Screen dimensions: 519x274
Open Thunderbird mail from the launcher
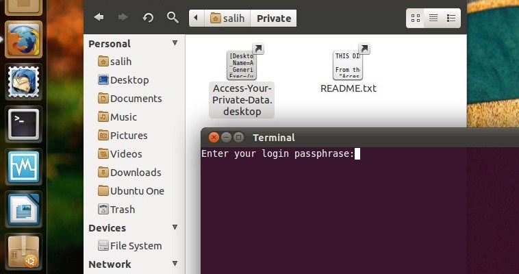tap(23, 82)
